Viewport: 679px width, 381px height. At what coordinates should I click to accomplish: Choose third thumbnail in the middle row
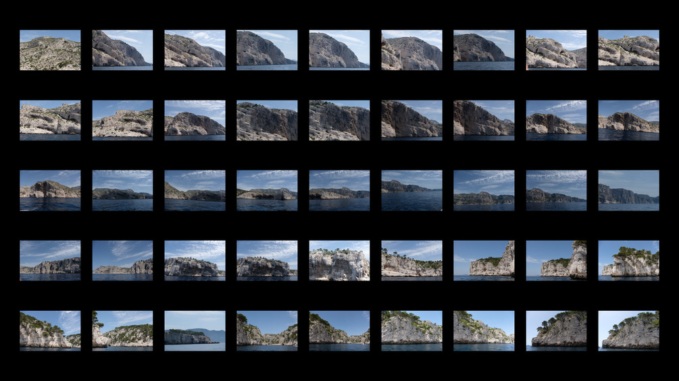195,190
